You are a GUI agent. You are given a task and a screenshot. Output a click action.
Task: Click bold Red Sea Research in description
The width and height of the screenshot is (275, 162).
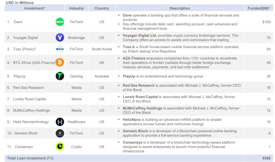tap(139, 85)
